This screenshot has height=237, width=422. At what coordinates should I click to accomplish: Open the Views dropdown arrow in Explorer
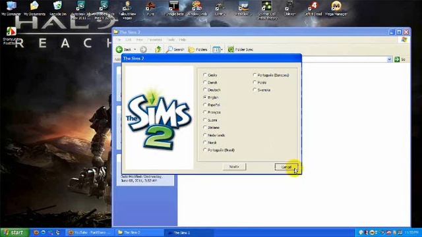click(x=222, y=49)
